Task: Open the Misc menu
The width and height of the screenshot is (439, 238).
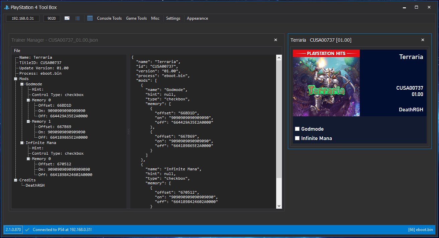Action: click(x=155, y=18)
